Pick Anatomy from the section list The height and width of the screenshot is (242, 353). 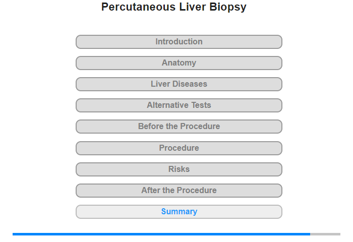coord(179,63)
